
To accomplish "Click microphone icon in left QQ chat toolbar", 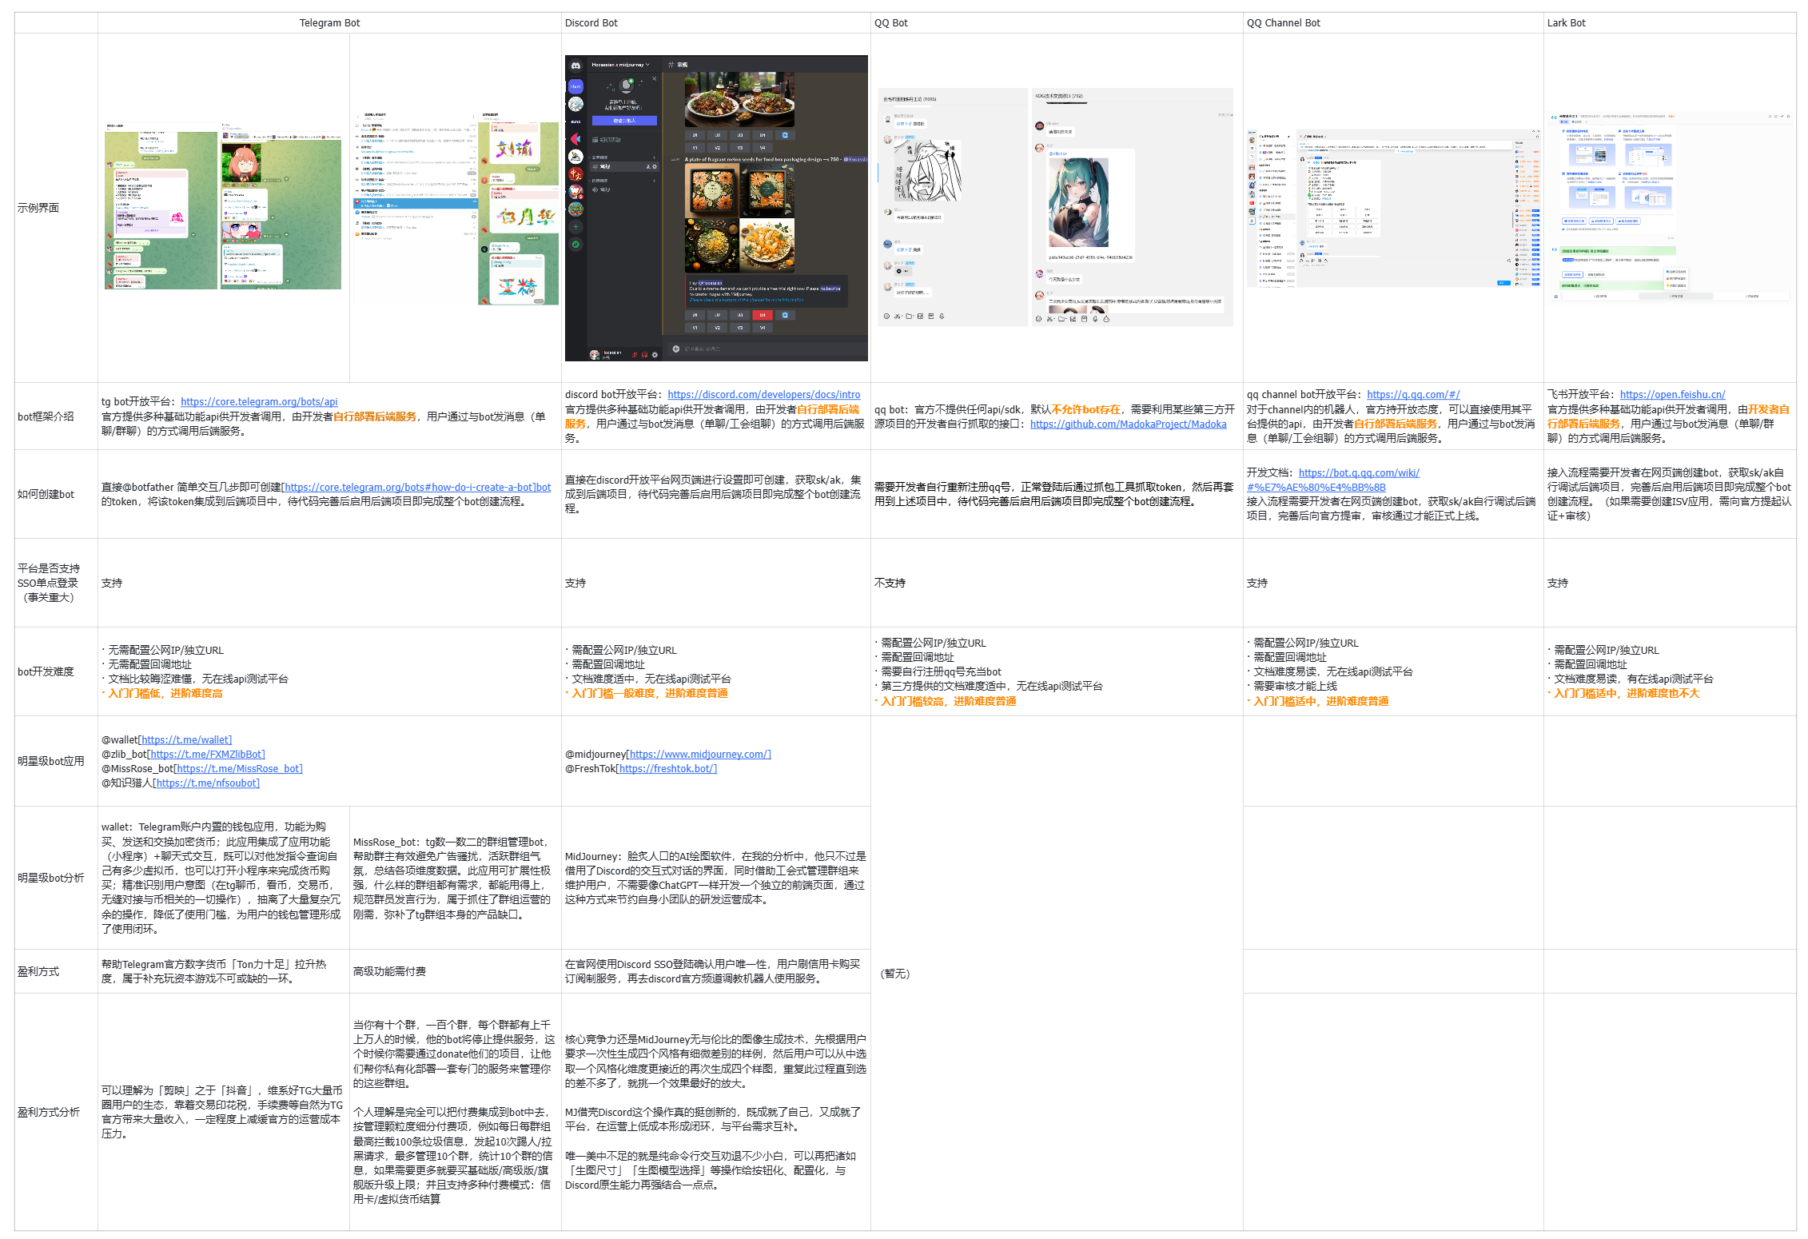I will pyautogui.click(x=942, y=317).
